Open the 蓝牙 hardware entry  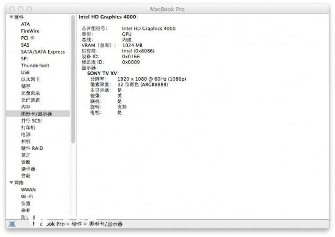(x=26, y=155)
